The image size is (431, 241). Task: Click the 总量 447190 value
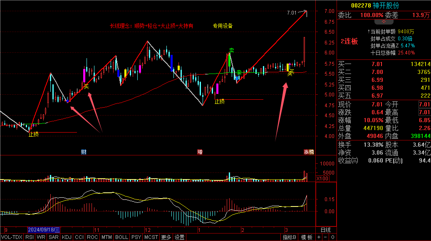pyautogui.click(x=373, y=128)
